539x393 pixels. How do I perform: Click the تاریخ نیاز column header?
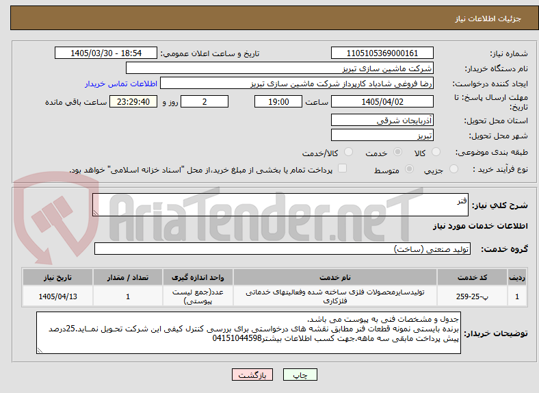57,277
